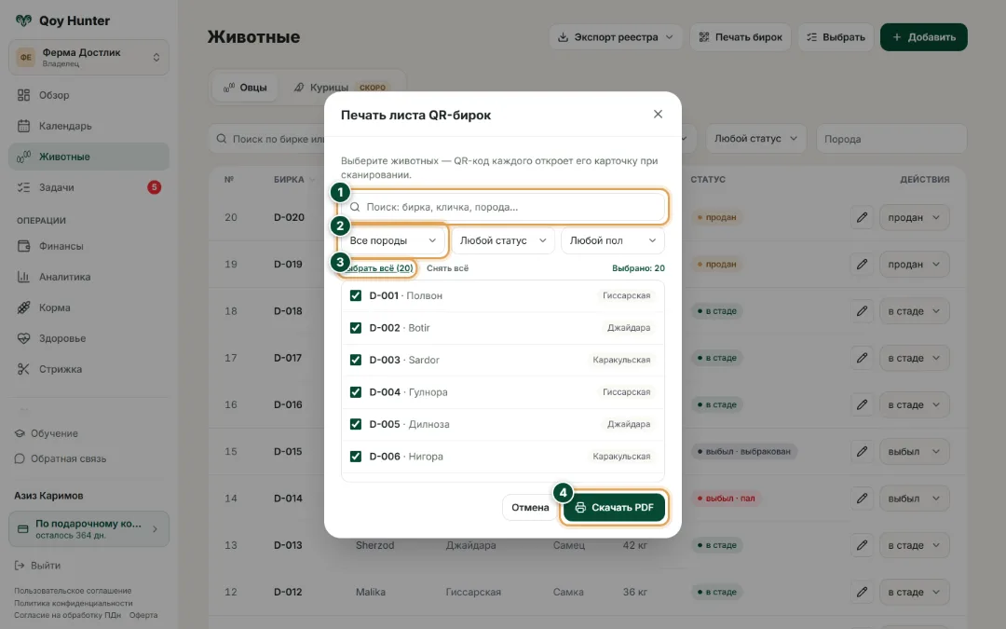Click the Обратная связь chat bubble icon
This screenshot has height=629, width=1006.
(20, 458)
